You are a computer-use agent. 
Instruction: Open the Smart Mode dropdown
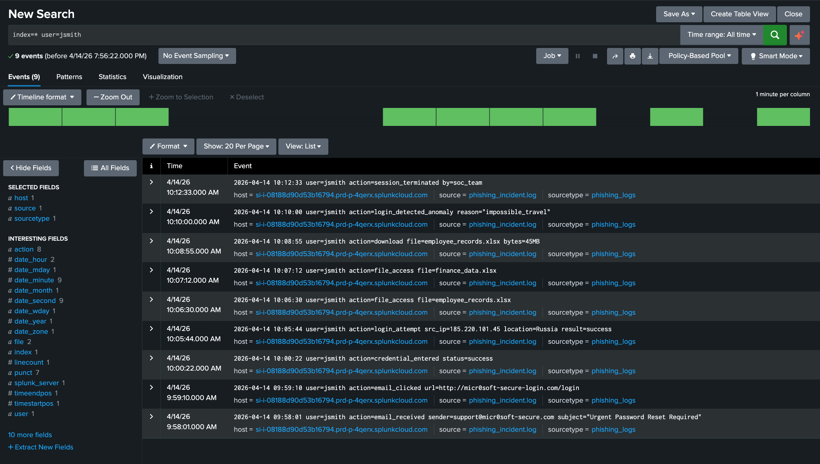[775, 56]
